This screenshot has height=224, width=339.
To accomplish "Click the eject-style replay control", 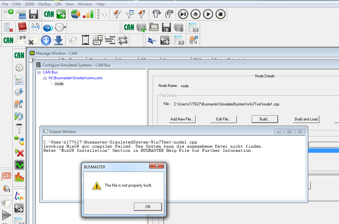I will click(x=196, y=14).
